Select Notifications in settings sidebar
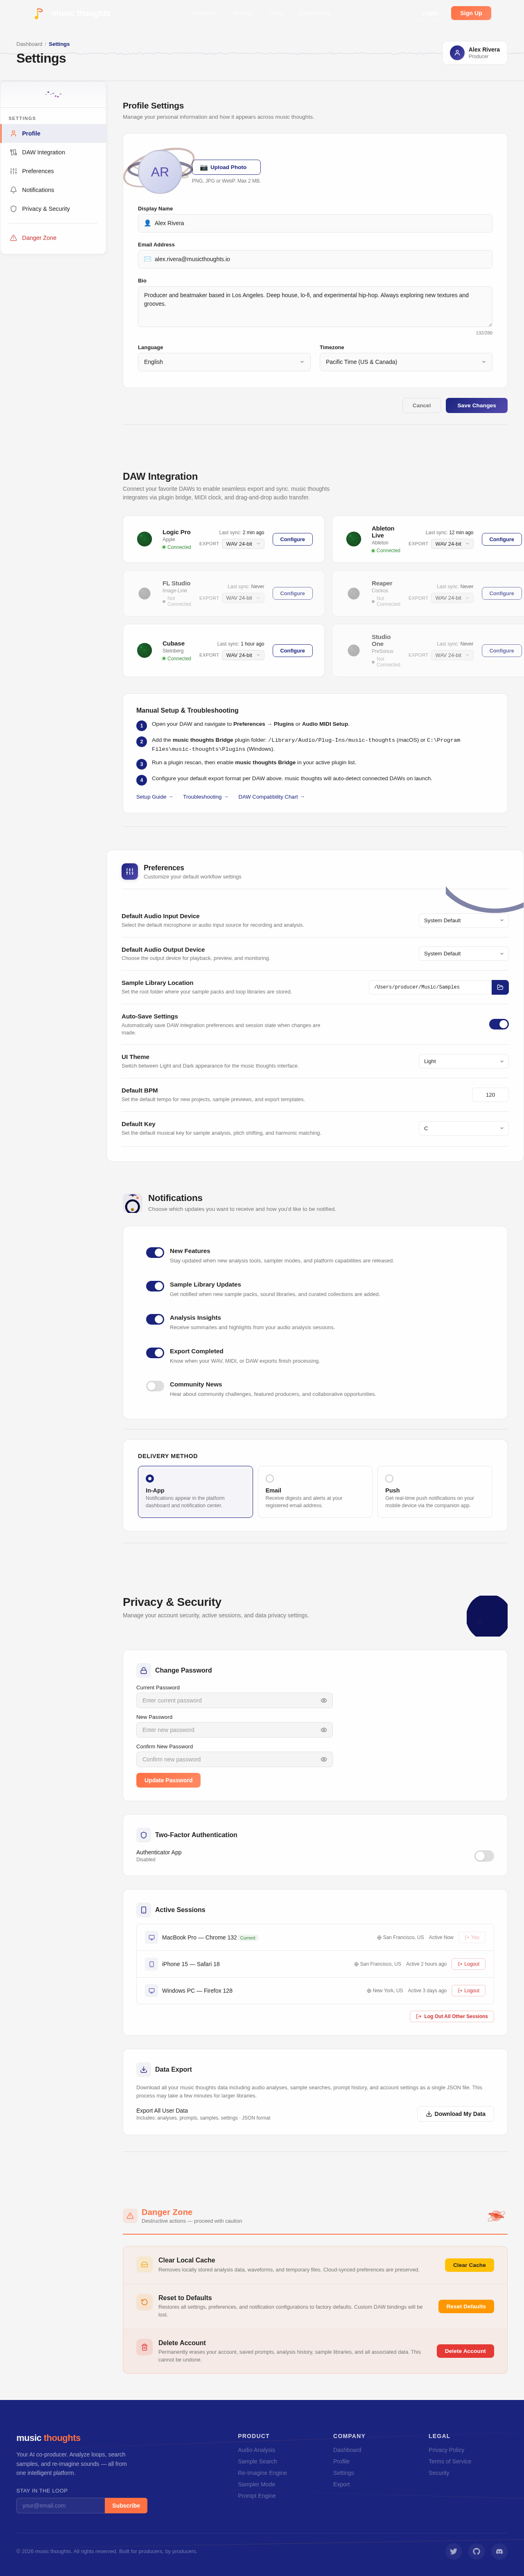The height and width of the screenshot is (2576, 524). [x=53, y=190]
